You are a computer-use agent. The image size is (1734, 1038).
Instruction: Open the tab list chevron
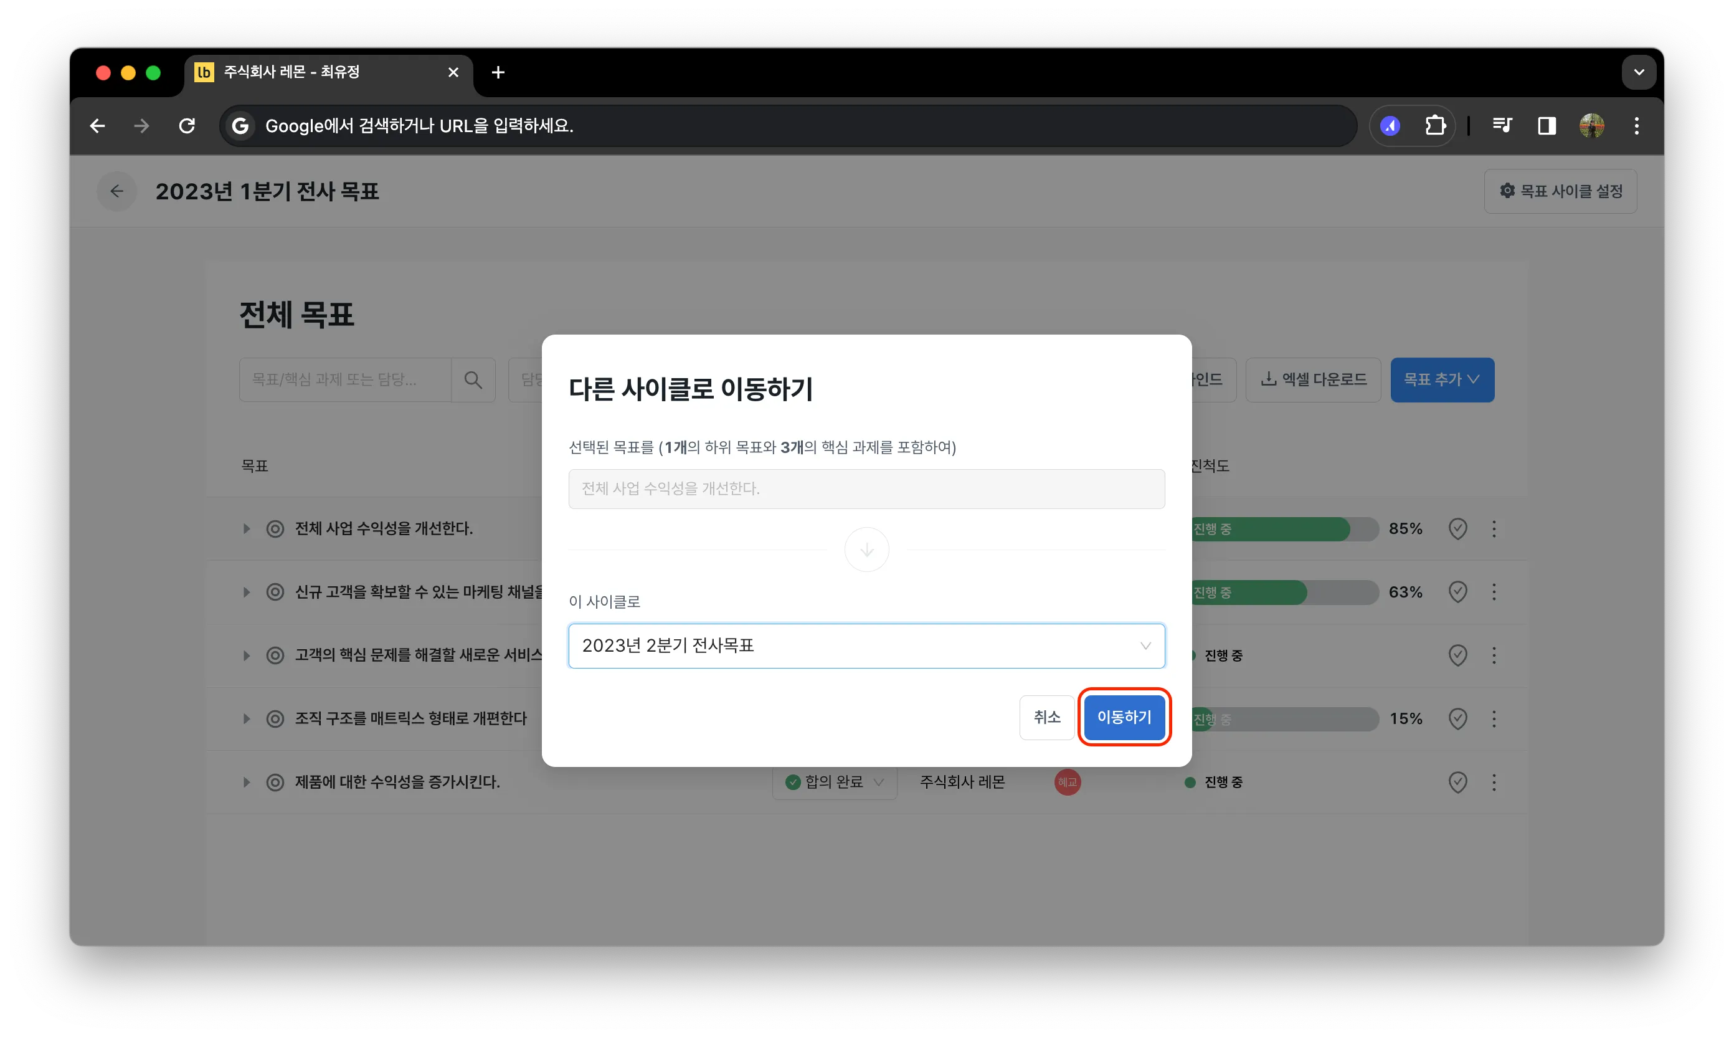tap(1639, 72)
